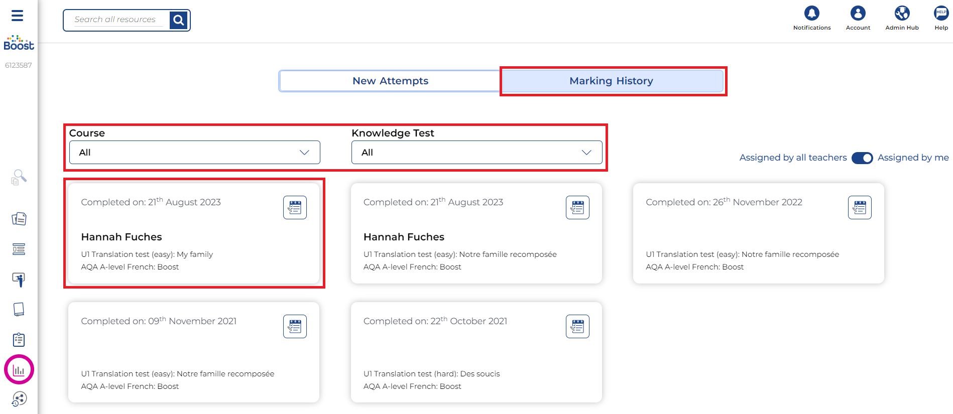
Task: Select 'Assigned by all teachers' option
Action: (x=793, y=158)
